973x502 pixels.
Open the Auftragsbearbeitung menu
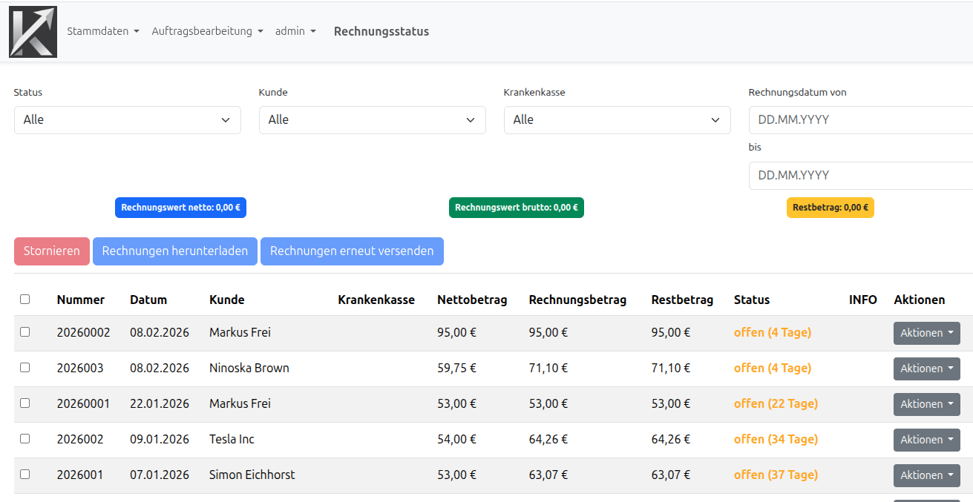(207, 31)
